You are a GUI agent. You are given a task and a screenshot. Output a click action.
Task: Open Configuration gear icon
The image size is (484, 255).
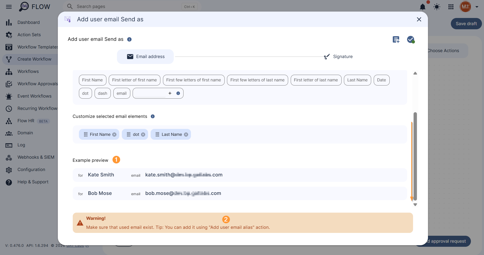click(x=9, y=170)
